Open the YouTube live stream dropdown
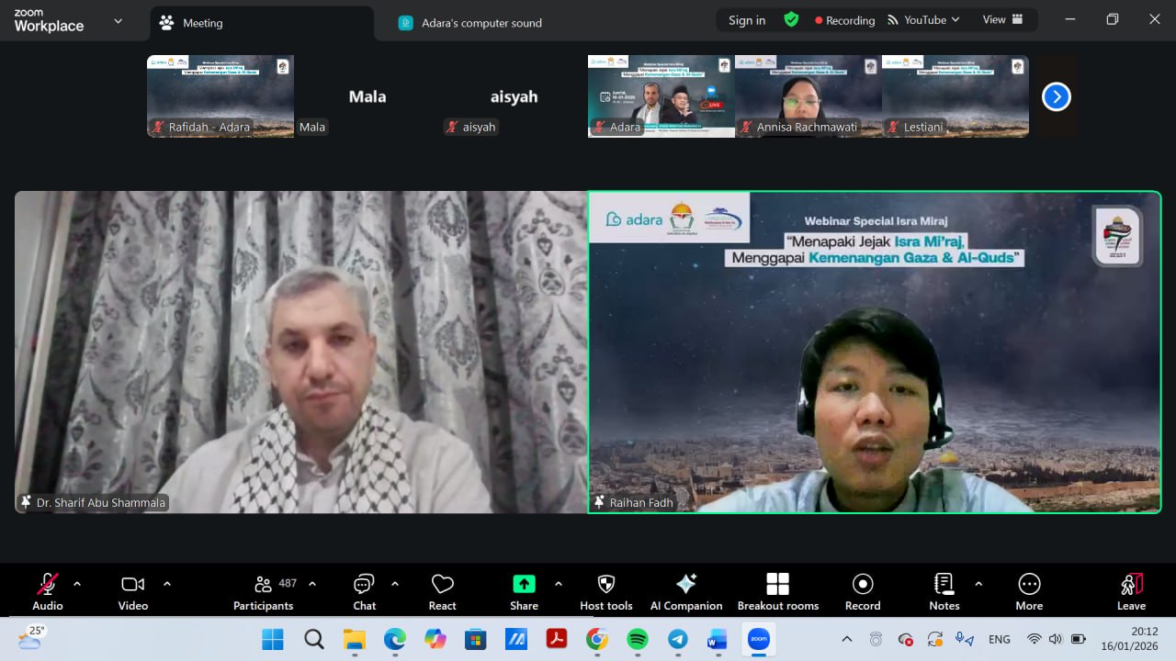The image size is (1176, 661). pyautogui.click(x=923, y=20)
